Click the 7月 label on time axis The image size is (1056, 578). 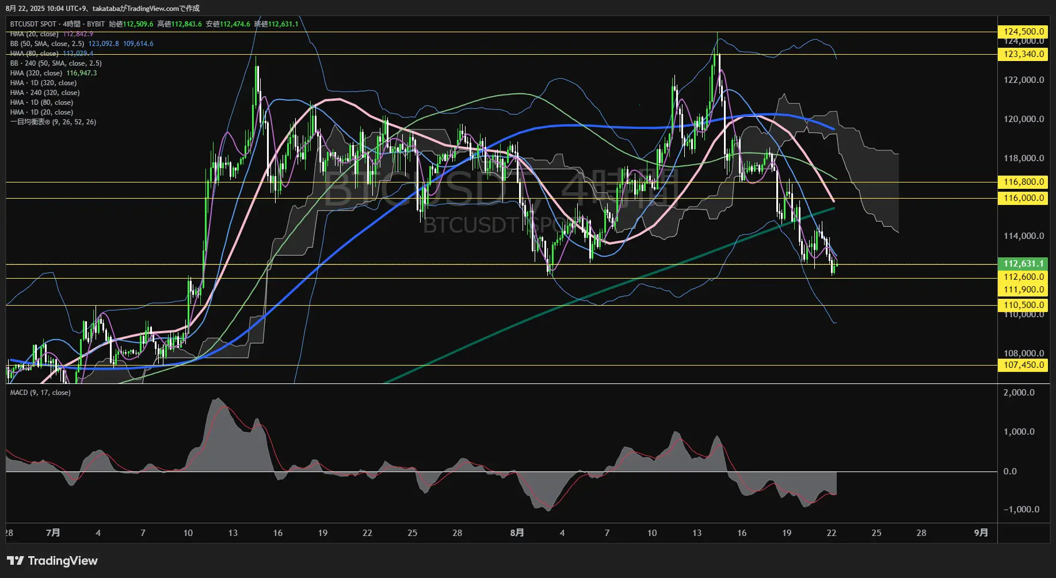(53, 533)
